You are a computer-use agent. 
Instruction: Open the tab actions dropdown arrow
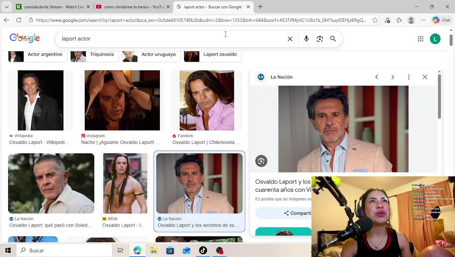click(x=6, y=7)
